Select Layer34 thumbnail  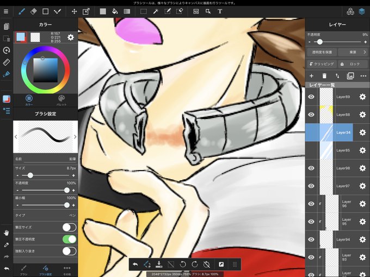(326, 133)
